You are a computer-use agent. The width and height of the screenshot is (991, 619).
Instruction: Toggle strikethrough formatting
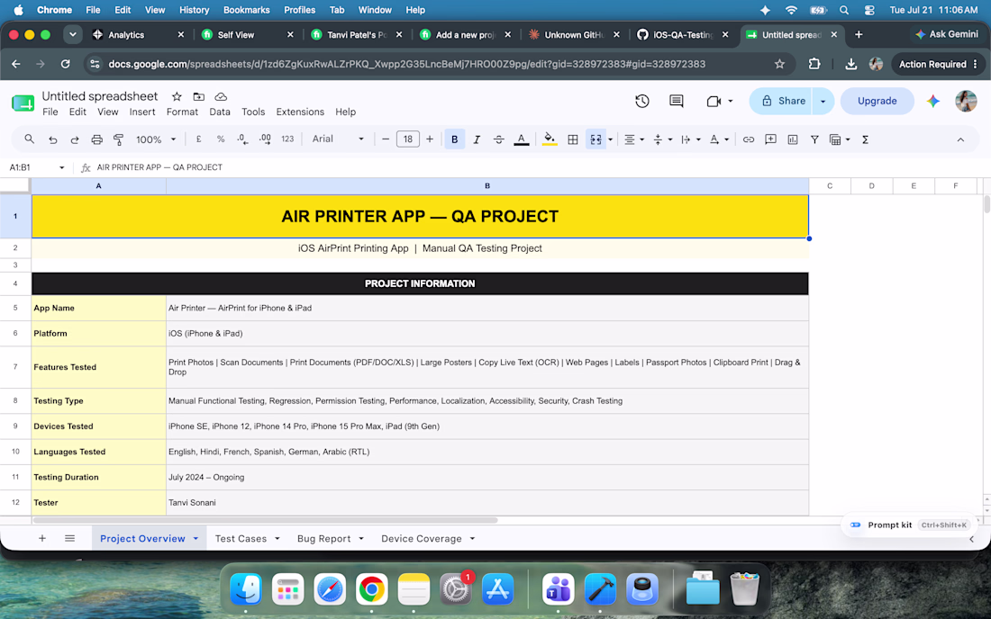tap(499, 139)
